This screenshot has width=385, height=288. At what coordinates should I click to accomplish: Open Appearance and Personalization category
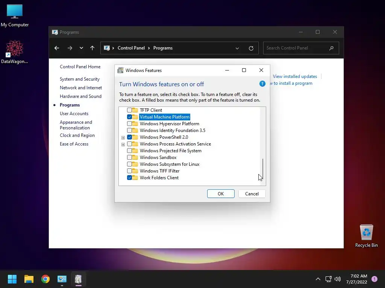(x=76, y=125)
